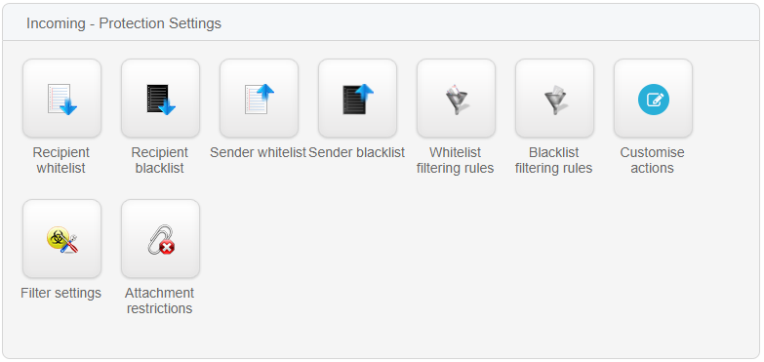764x362 pixels.
Task: Click the Recipient whitelist text label
Action: pyautogui.click(x=61, y=160)
